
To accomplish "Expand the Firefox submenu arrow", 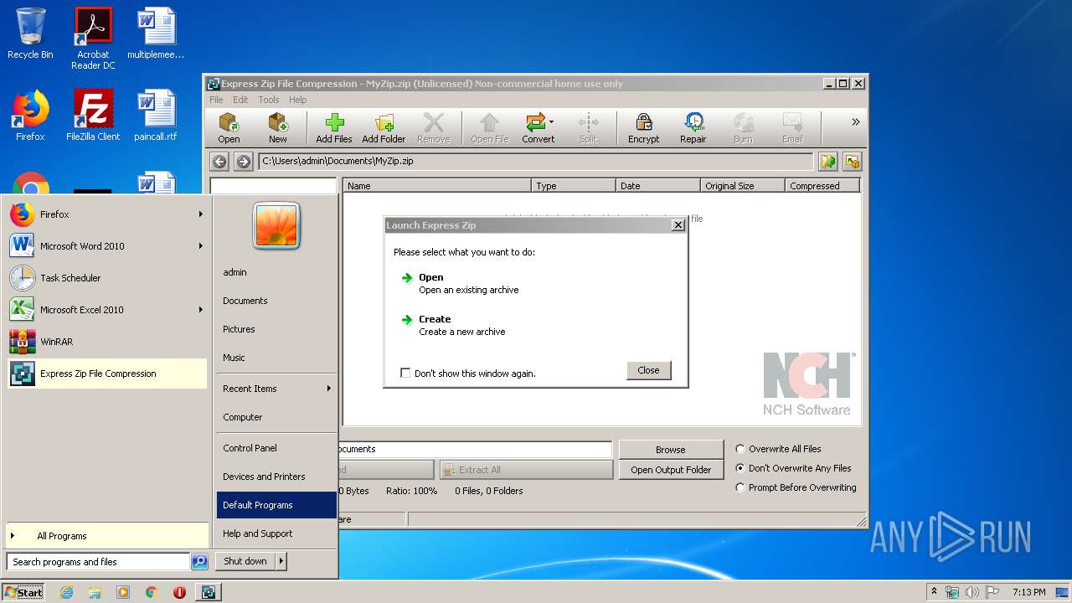I will pyautogui.click(x=201, y=214).
